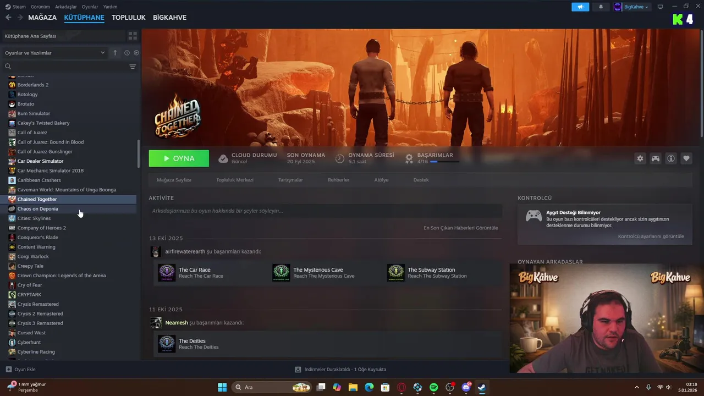Open the Yardım menu
This screenshot has width=704, height=396.
[110, 7]
